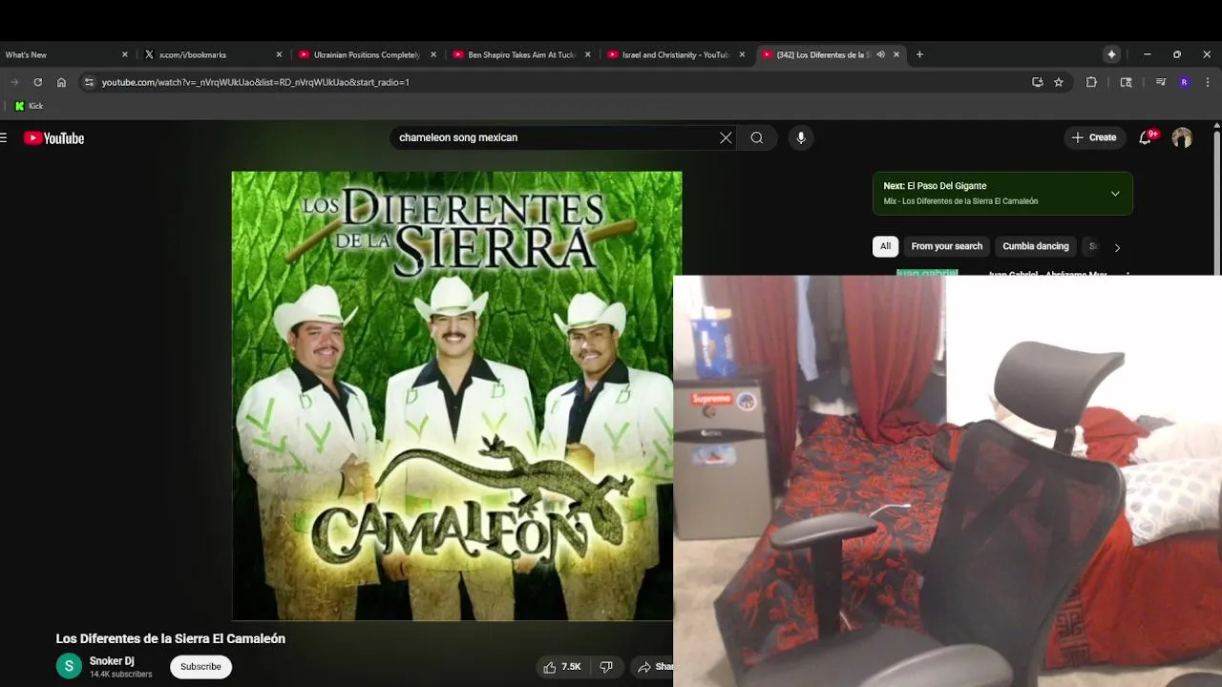
Task: Close the Israel and Christianity tab
Action: point(742,54)
